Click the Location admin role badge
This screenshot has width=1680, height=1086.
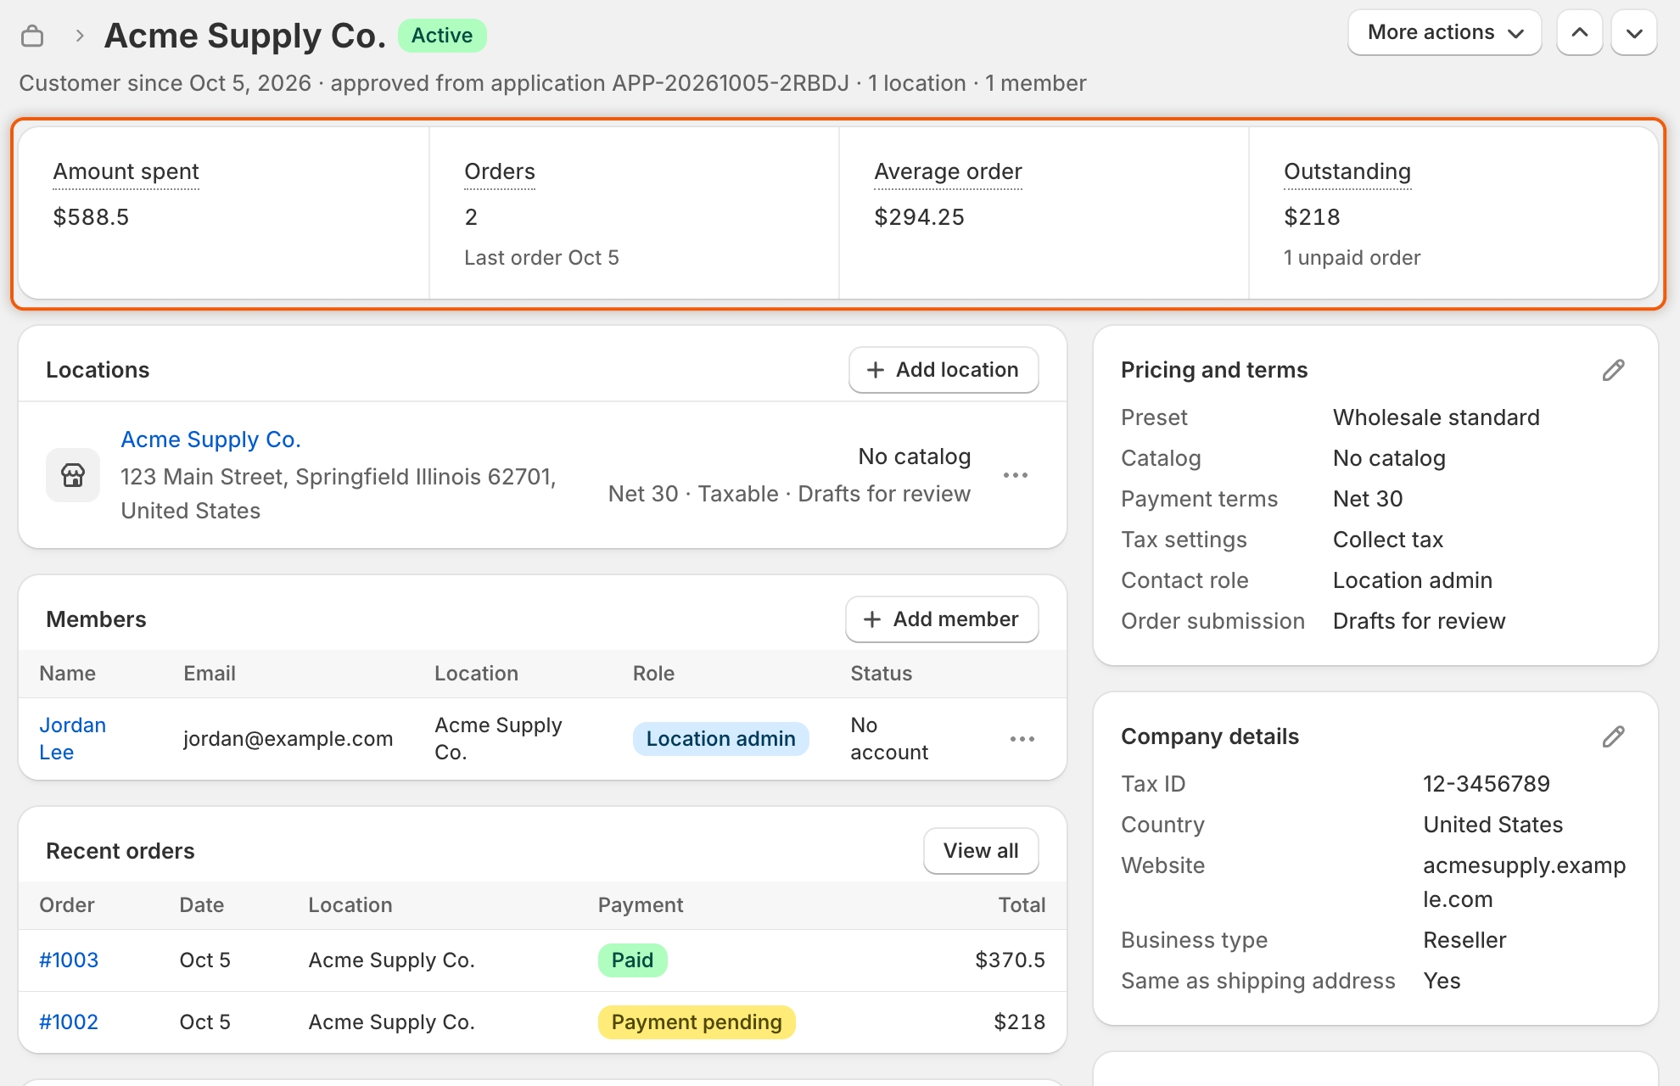point(721,739)
